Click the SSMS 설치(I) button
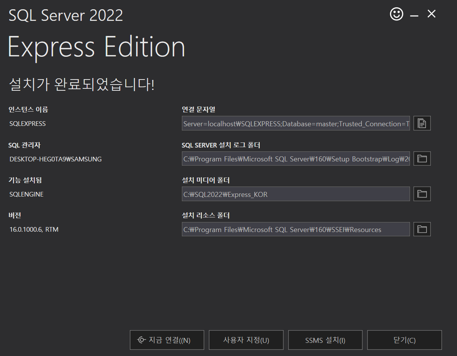457x356 pixels. point(325,340)
